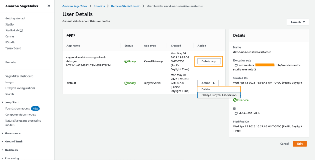The height and width of the screenshot is (160, 315).
Task: Click the NEW badge beside Foundation models
Action: tap(35, 109)
